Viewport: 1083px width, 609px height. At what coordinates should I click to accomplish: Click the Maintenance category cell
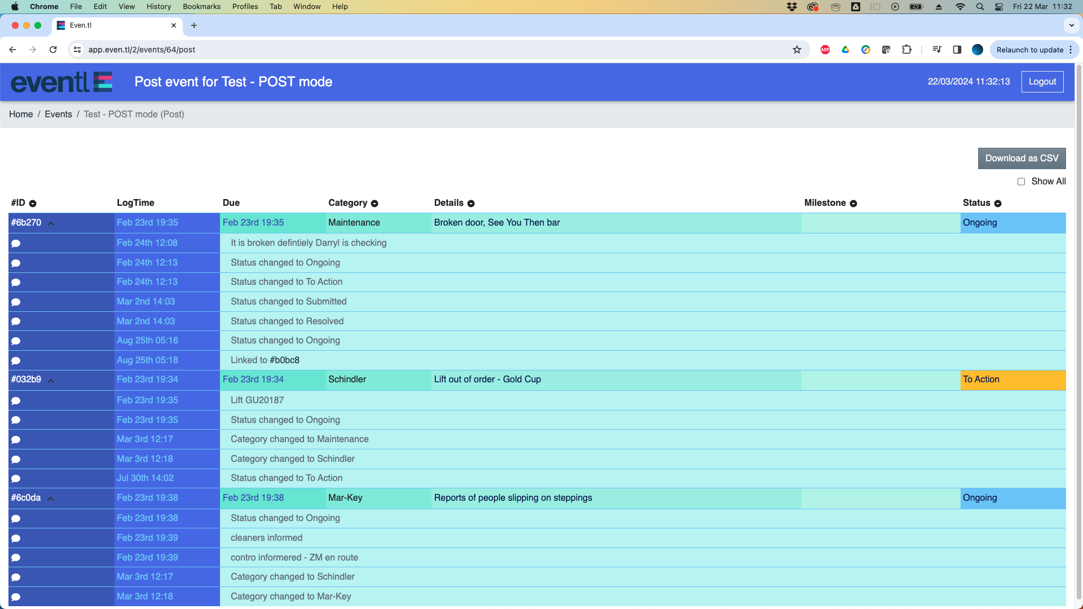pos(378,223)
